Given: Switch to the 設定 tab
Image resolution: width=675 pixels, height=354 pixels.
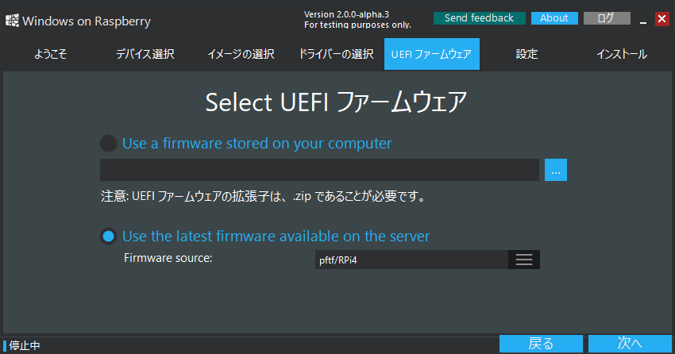Looking at the screenshot, I should (x=527, y=54).
